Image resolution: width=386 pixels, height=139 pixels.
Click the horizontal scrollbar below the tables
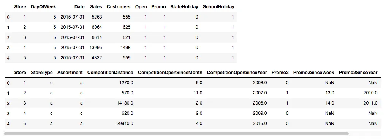coord(176,134)
